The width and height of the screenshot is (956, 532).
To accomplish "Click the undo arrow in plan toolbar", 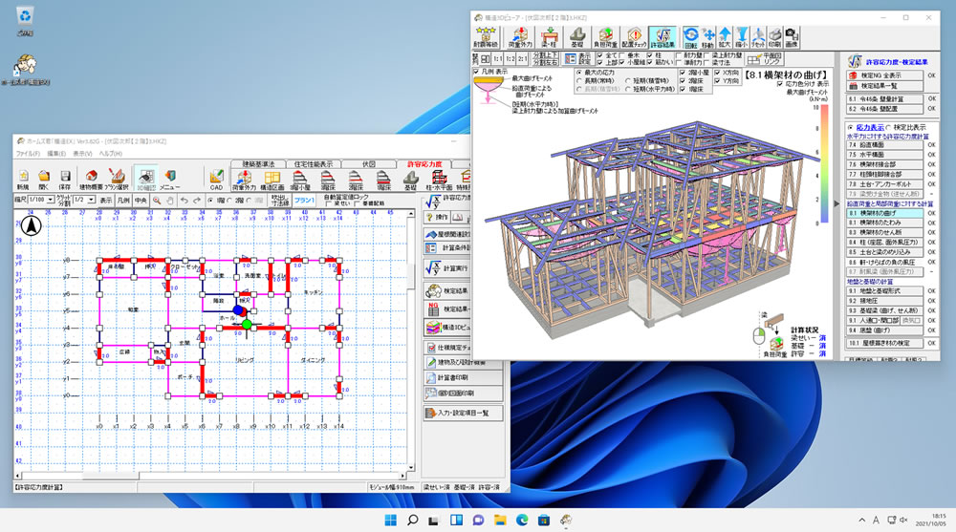I will 184,200.
